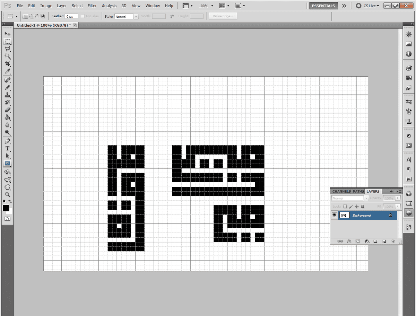Screen dimensions: 416x316
Task: Pick the Paint Bucket tool
Action: [7, 117]
